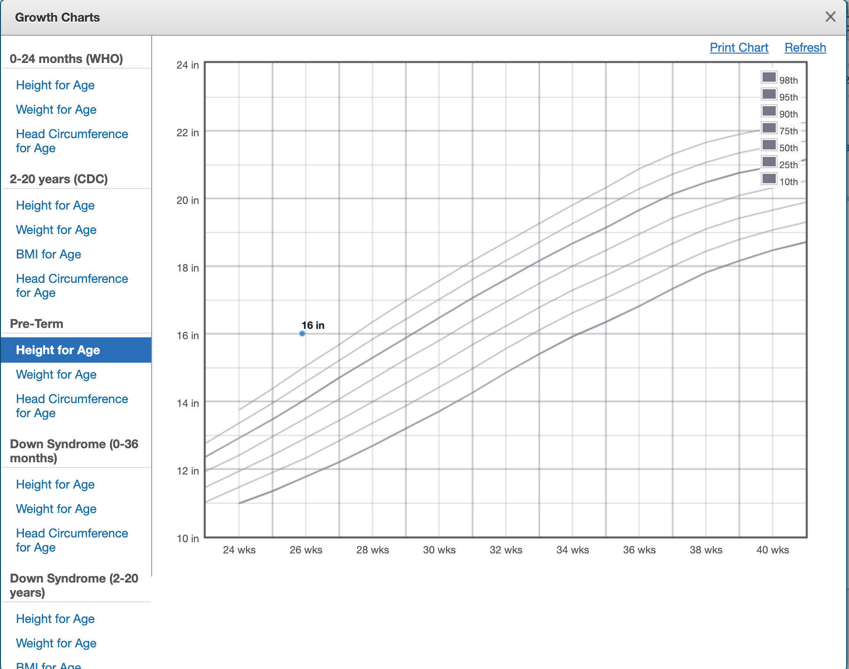The height and width of the screenshot is (669, 849).
Task: Switch to Pre-Term Weight for Age chart
Action: (x=56, y=374)
